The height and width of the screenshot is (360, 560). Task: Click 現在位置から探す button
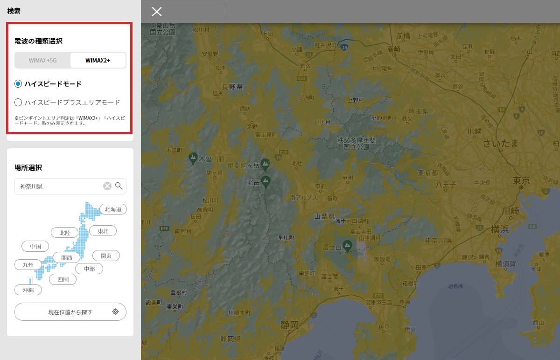(x=70, y=312)
